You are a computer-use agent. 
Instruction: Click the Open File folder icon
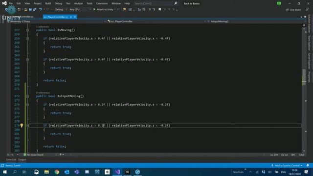coord(26,9)
